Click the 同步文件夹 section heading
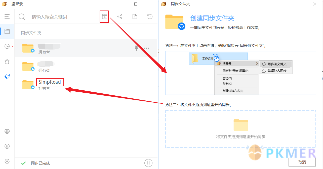Image resolution: width=323 pixels, height=169 pixels. (31, 33)
